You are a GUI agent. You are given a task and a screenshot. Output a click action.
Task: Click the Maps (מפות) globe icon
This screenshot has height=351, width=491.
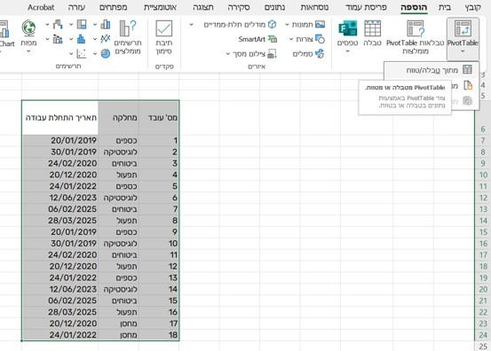28,28
